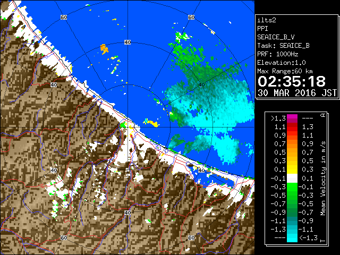Select the yellow segment of the velocity color bar
Screen dimensions: 340x255
click(292, 169)
